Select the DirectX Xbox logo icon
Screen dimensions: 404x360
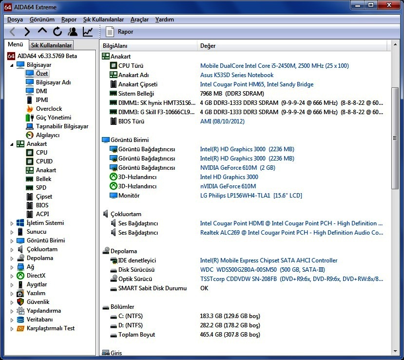[x=20, y=276]
